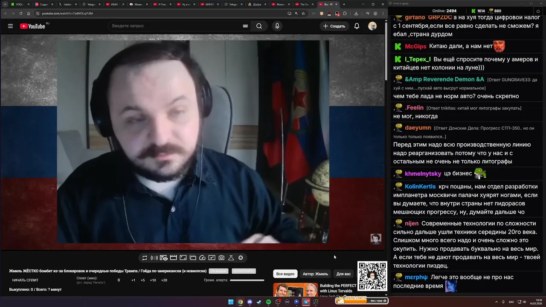Image resolution: width=546 pixels, height=307 pixels.
Task: Switch to the Мама browser tab
Action: [138, 4]
